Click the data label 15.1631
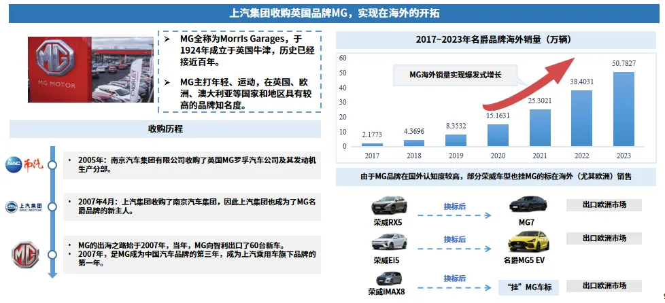 (x=498, y=115)
